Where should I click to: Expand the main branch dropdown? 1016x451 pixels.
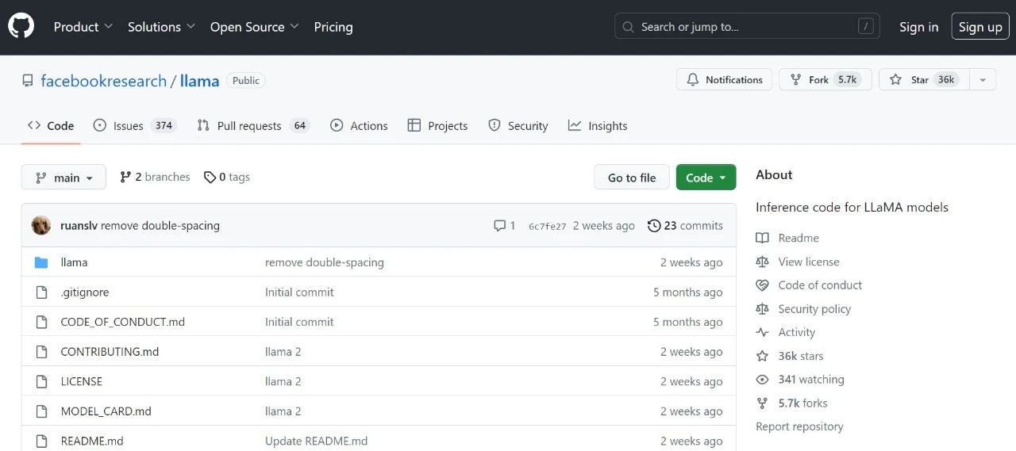(63, 178)
